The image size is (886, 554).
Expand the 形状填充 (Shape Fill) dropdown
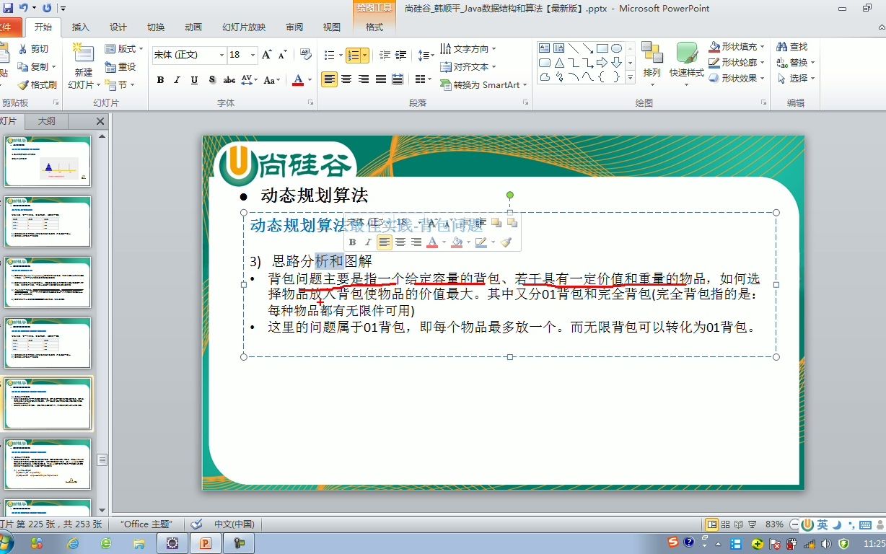click(x=763, y=45)
